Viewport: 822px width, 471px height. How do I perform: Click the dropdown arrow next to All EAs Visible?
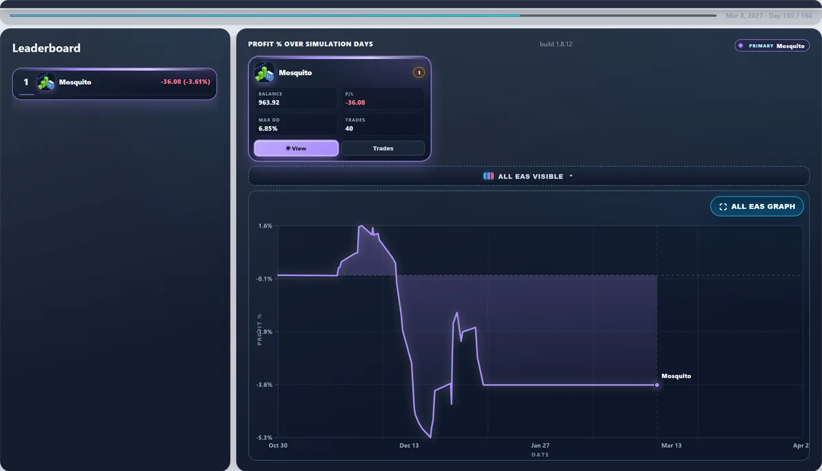(571, 177)
